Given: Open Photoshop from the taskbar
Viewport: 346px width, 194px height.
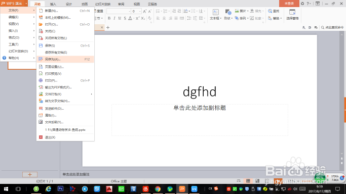Looking at the screenshot, I should coord(60,189).
